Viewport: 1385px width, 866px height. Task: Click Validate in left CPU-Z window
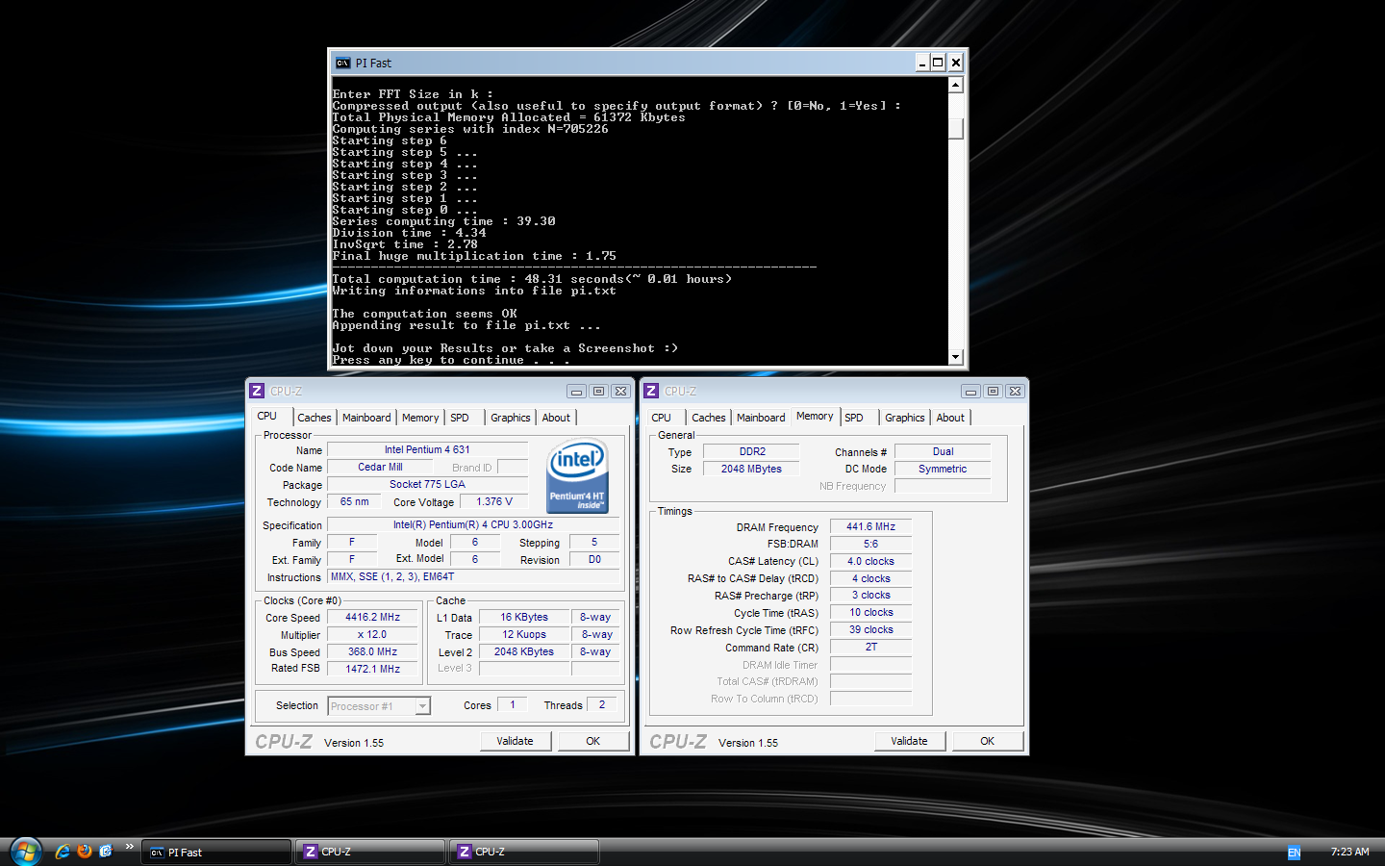516,741
